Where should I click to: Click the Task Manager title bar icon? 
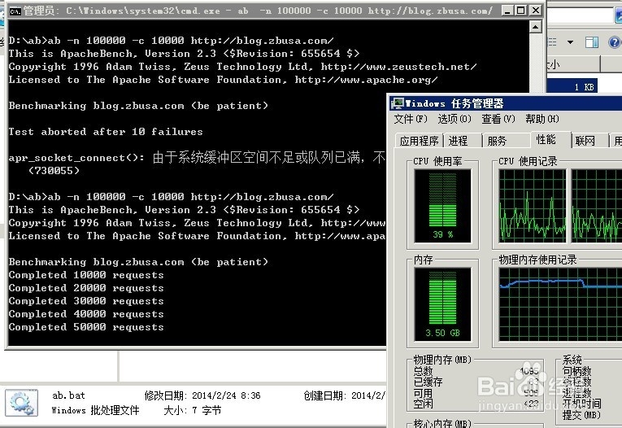[x=397, y=103]
